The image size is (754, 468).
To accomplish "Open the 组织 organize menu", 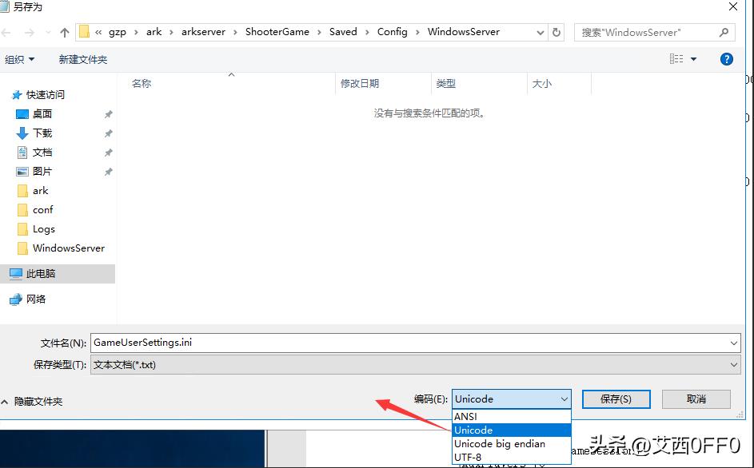I will point(20,59).
